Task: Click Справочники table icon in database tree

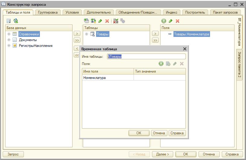Action: pyautogui.click(x=15, y=34)
